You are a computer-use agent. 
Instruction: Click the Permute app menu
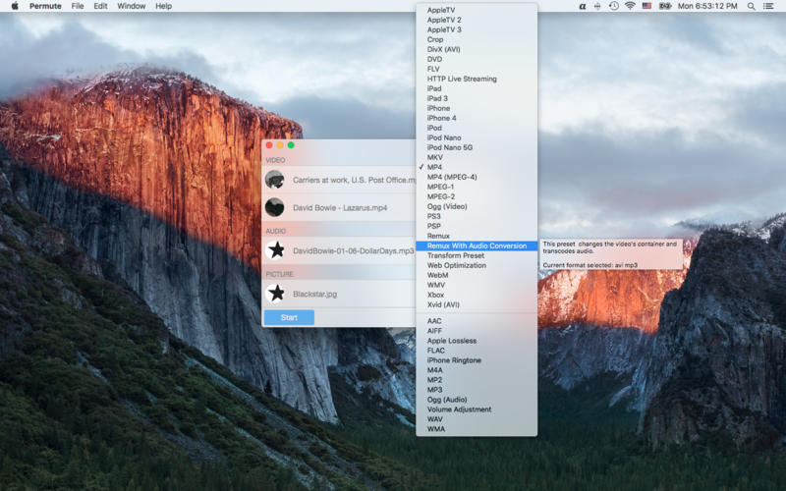point(45,6)
